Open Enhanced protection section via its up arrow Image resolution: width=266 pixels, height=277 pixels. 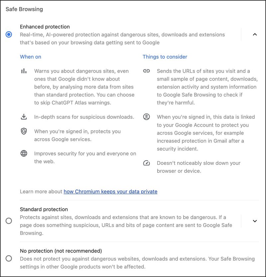click(254, 34)
